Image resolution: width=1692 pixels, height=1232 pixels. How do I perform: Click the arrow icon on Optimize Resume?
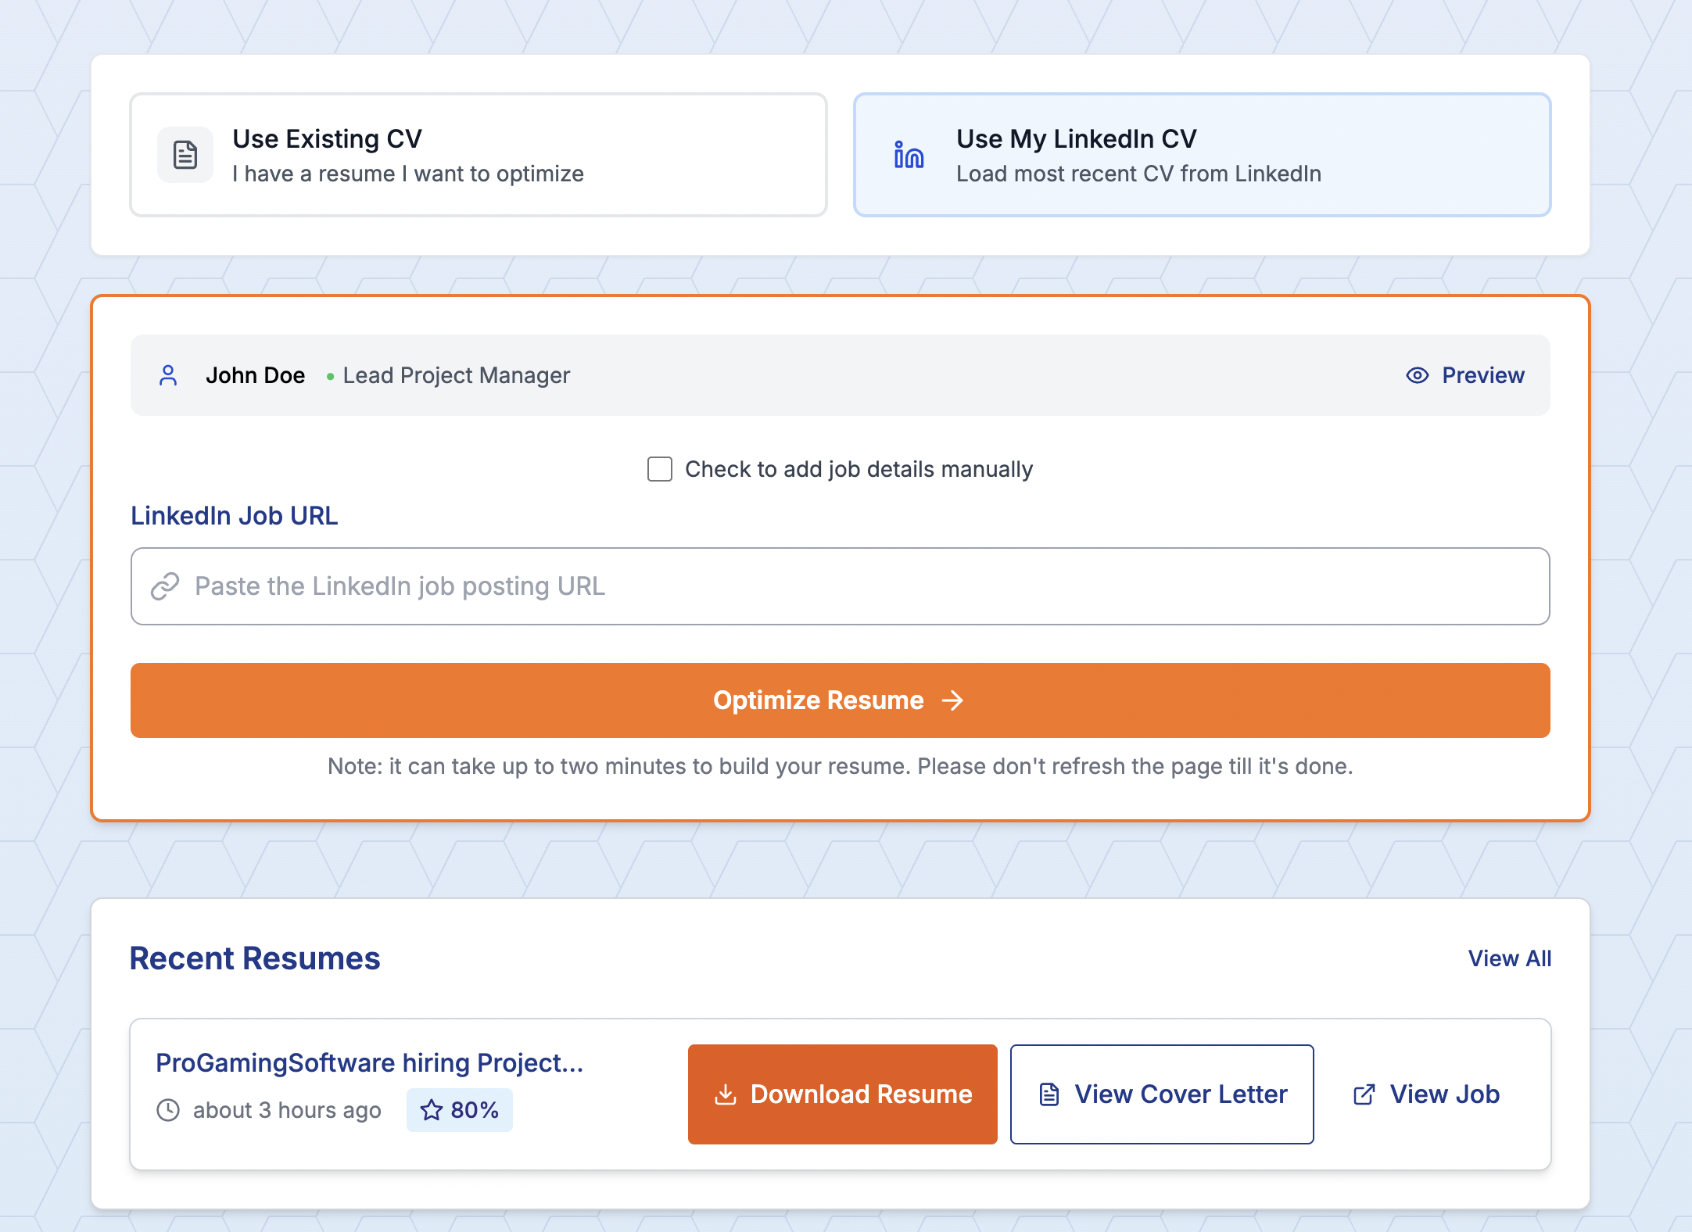click(x=952, y=700)
